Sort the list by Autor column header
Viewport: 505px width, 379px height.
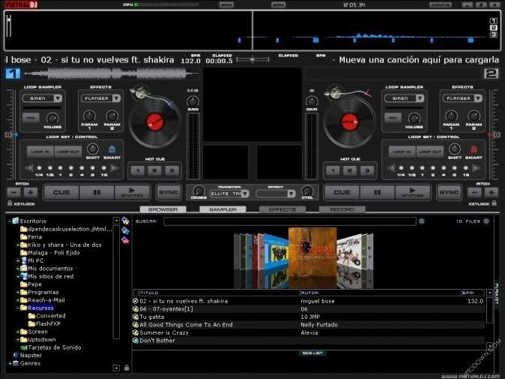(381, 293)
